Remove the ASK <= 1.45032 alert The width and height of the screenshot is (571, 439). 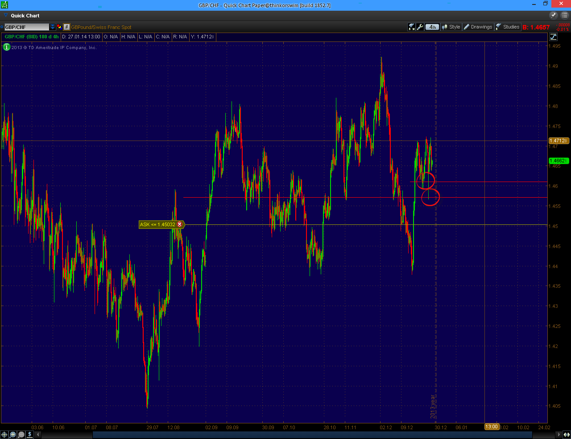point(180,224)
